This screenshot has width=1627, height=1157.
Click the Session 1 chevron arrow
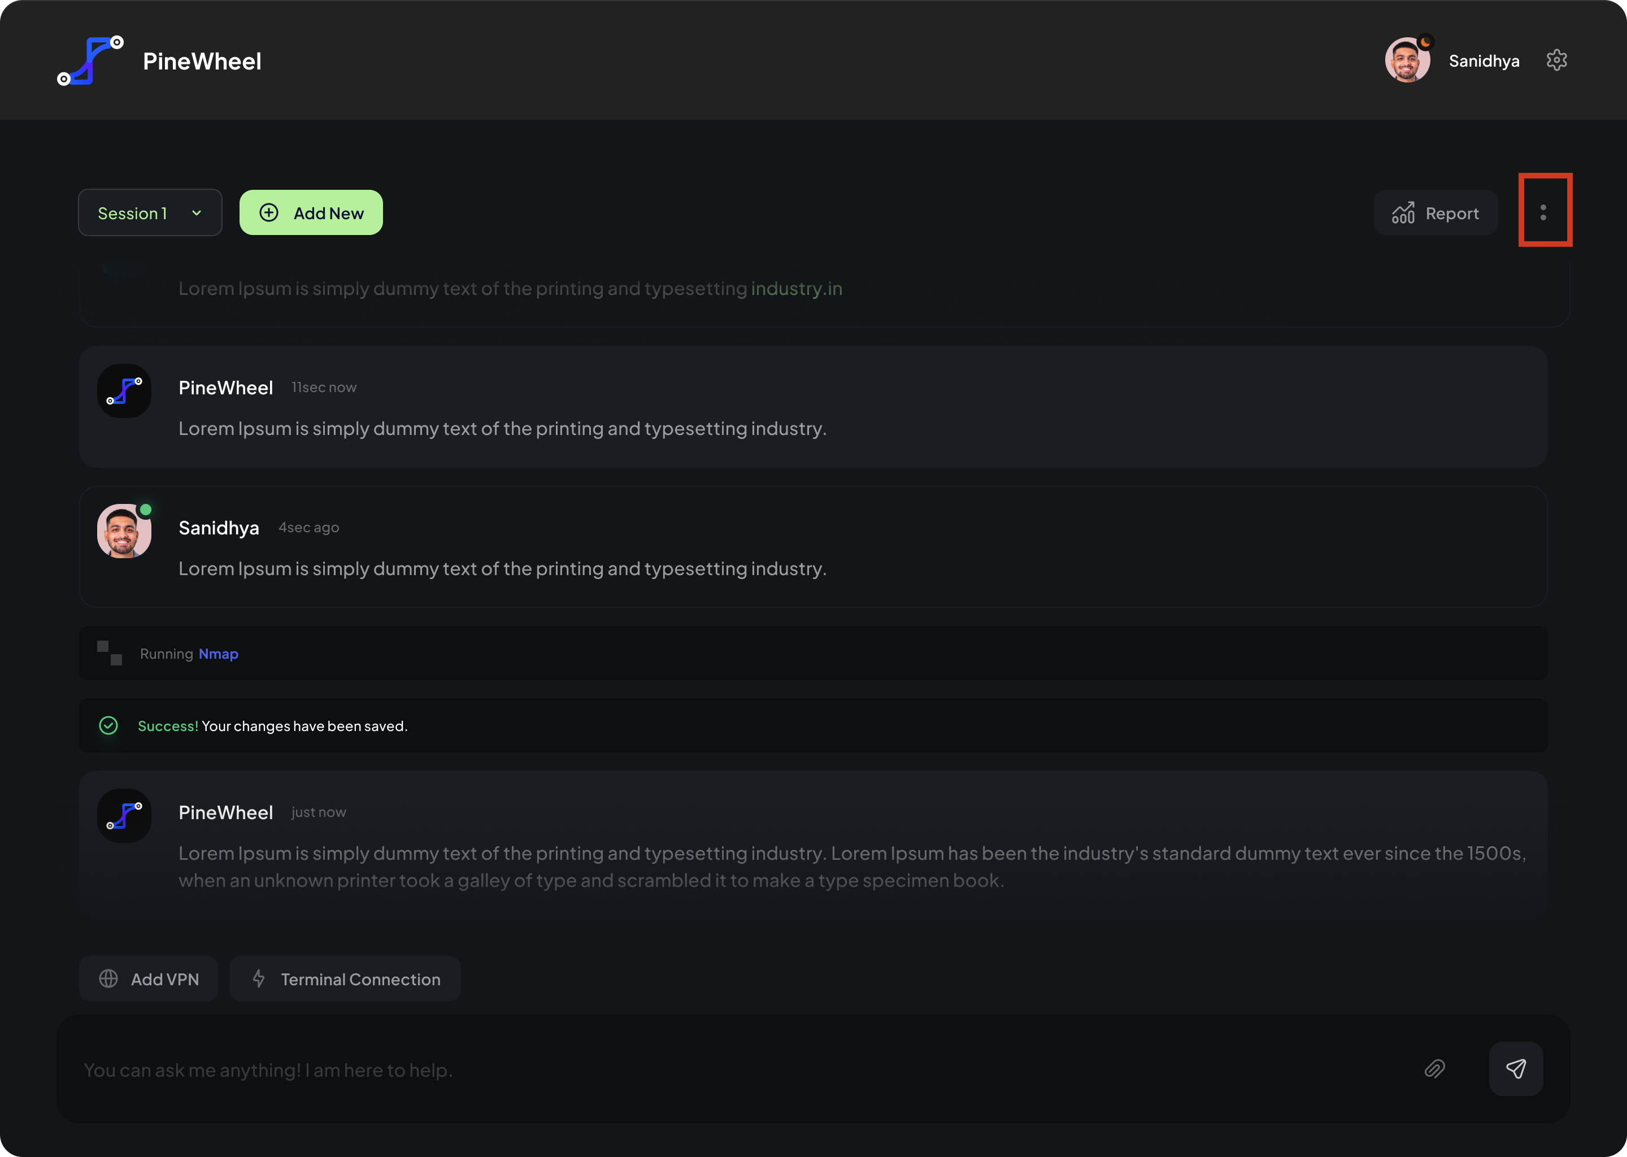point(197,213)
